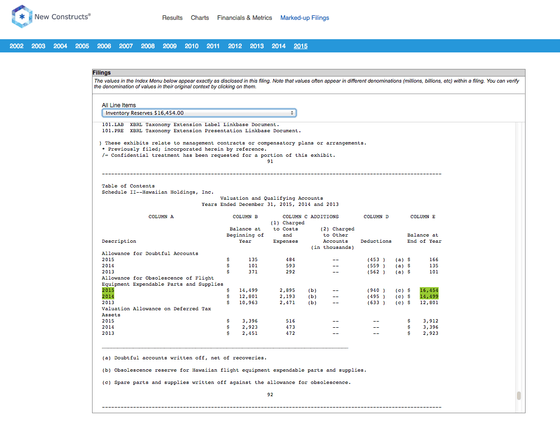Click the 10,963 beginning balance value
This screenshot has height=425, width=560.
[x=248, y=303]
